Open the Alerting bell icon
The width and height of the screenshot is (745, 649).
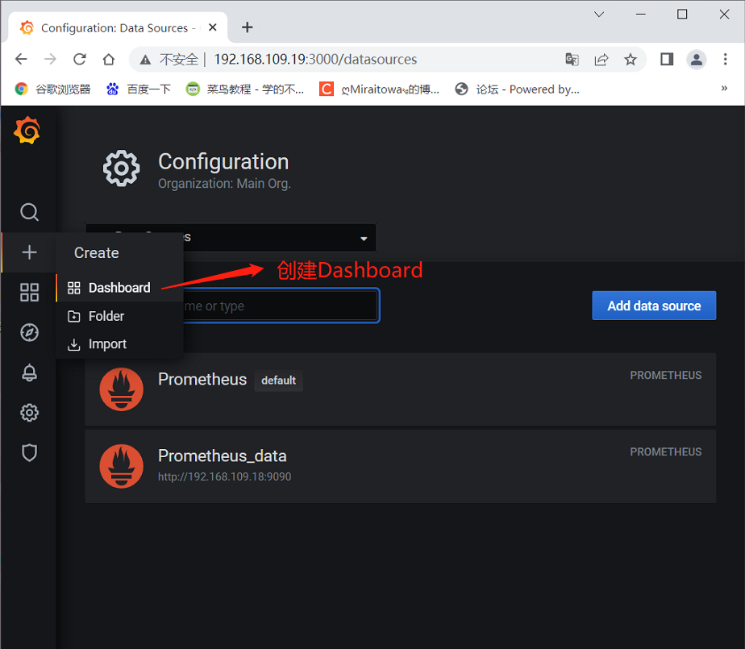pos(29,372)
